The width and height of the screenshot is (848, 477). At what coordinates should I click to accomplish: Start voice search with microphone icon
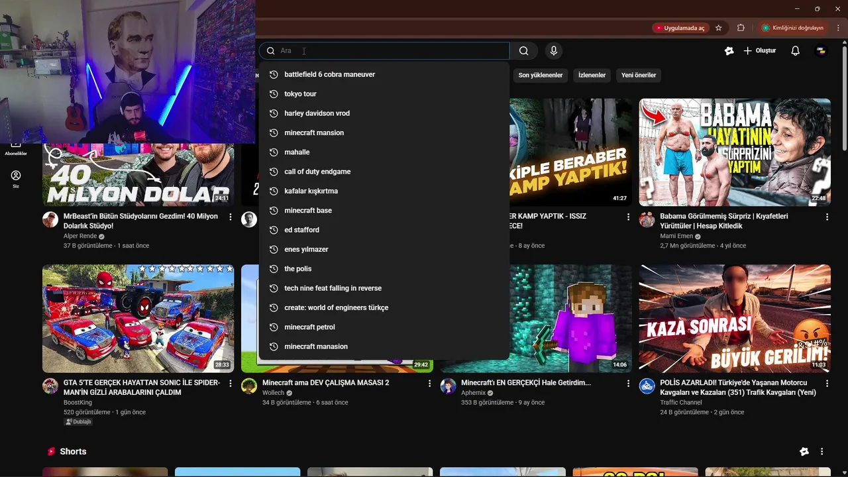[x=554, y=51]
